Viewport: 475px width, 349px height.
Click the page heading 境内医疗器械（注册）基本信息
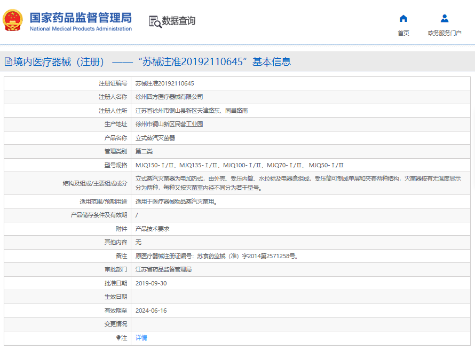pyautogui.click(x=152, y=62)
